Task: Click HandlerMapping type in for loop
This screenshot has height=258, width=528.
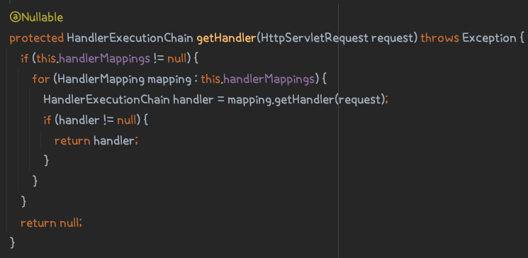Action: click(101, 79)
